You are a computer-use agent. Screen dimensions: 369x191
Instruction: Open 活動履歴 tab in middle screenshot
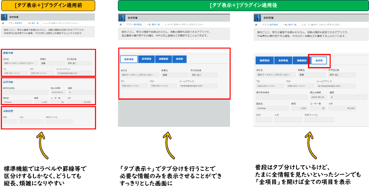[164, 59]
